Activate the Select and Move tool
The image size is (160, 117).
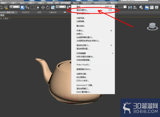point(43,7)
